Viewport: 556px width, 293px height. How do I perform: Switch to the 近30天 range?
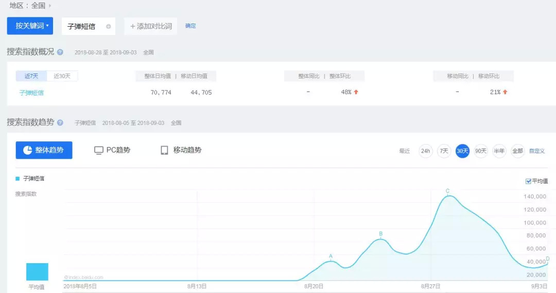(x=62, y=76)
